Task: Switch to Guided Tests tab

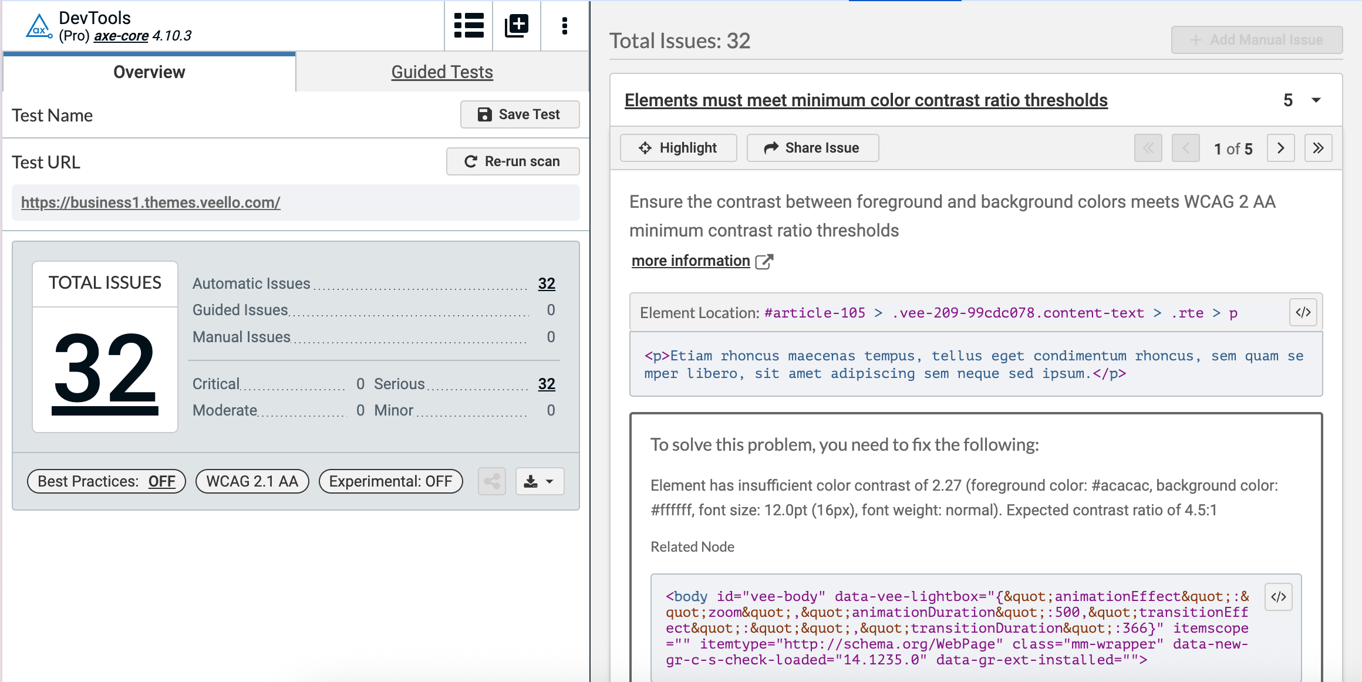Action: (x=442, y=72)
